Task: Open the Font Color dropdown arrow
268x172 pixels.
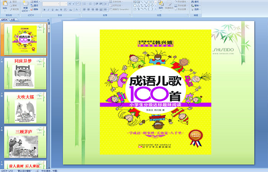Action: [79, 10]
